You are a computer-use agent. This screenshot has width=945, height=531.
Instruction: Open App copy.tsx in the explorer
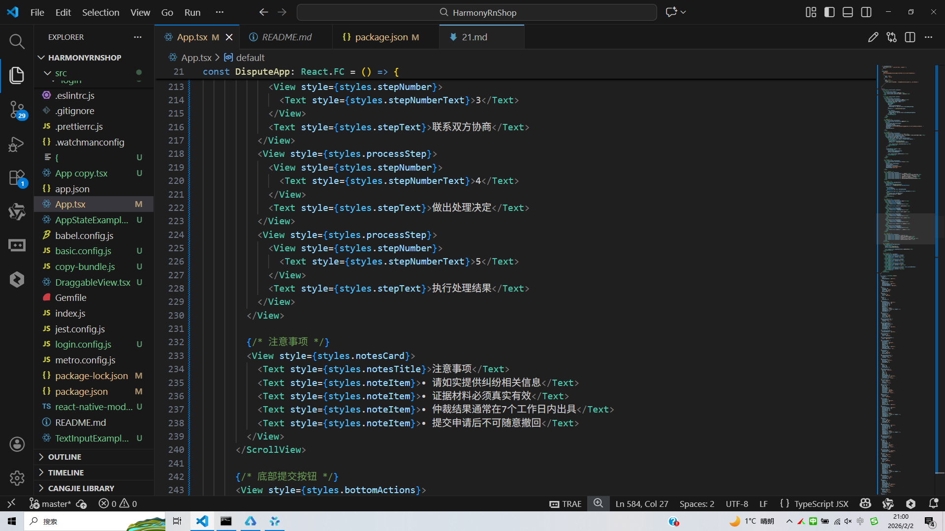pyautogui.click(x=94, y=173)
